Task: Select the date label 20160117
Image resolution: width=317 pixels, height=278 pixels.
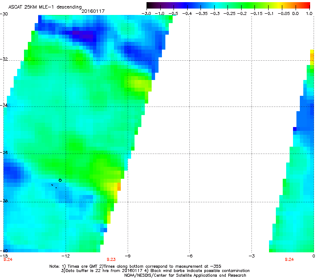Action: tap(93, 11)
